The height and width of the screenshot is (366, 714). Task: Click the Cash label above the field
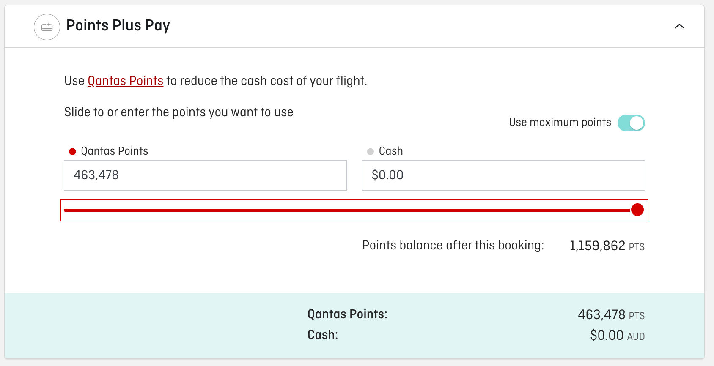pos(391,151)
